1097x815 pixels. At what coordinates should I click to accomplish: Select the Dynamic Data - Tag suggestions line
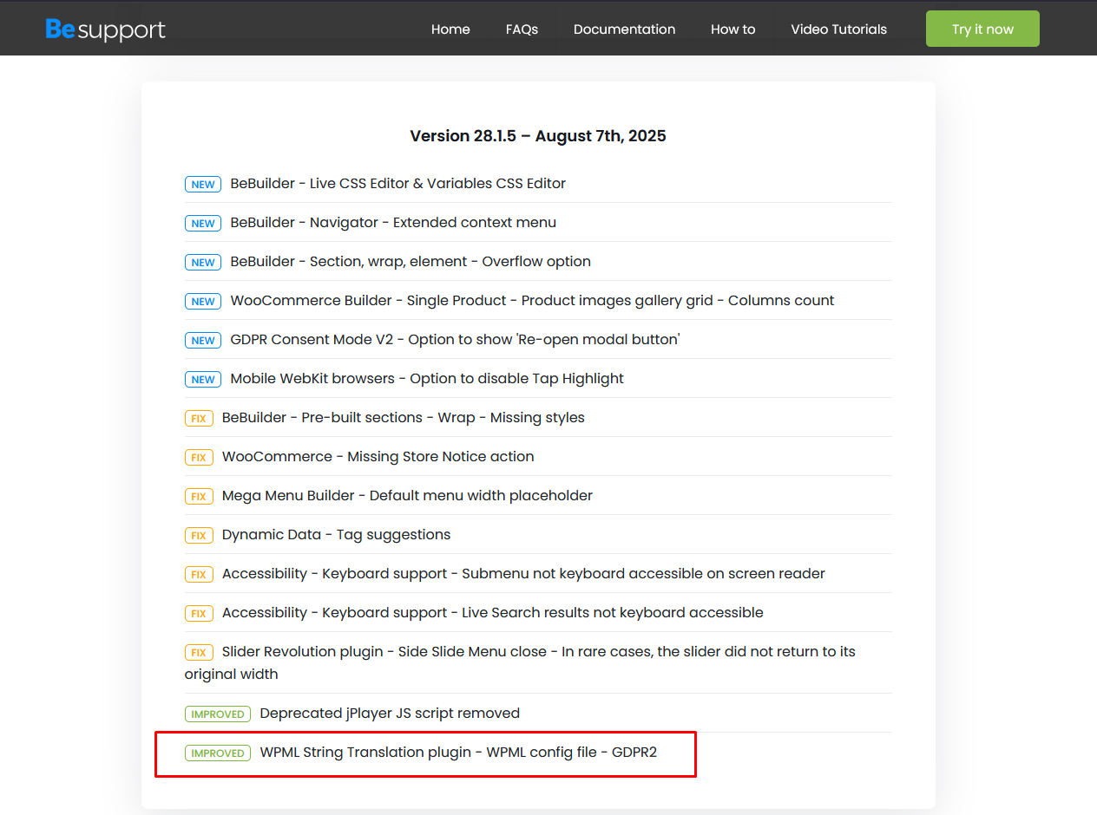(x=337, y=535)
